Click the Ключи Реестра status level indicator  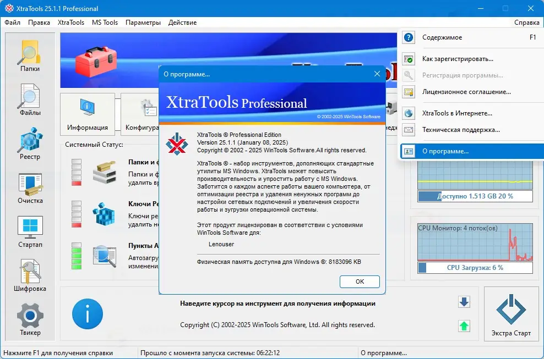coord(77,214)
